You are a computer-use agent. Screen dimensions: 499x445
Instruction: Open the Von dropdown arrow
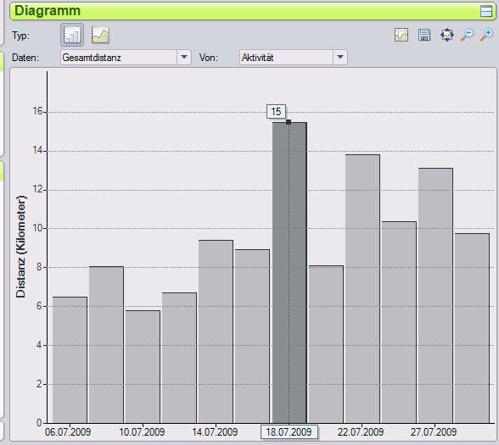340,58
